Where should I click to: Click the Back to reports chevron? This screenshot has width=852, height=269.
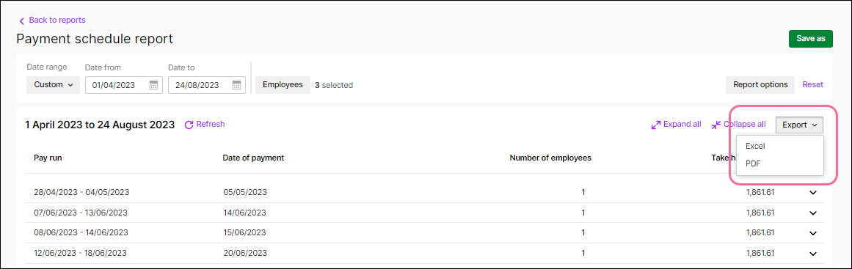click(22, 21)
